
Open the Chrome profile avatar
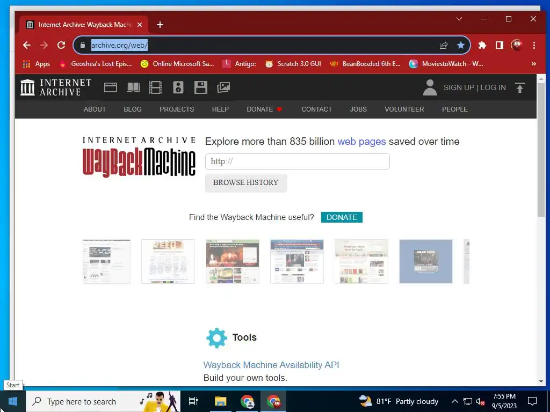pos(516,45)
